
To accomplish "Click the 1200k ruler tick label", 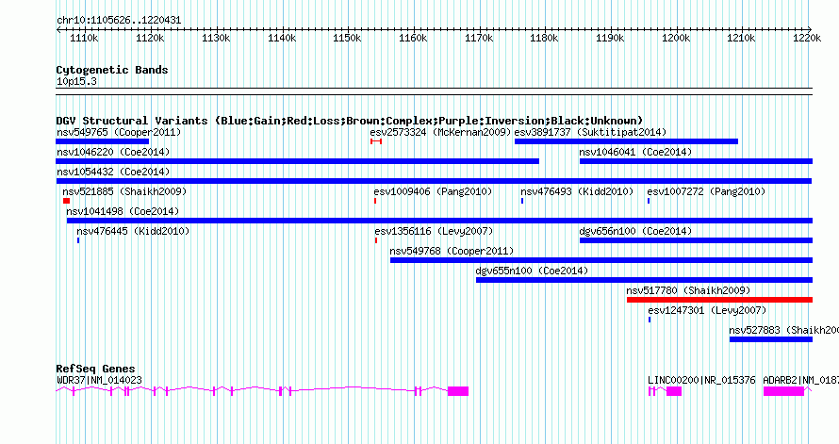I will 676,38.
